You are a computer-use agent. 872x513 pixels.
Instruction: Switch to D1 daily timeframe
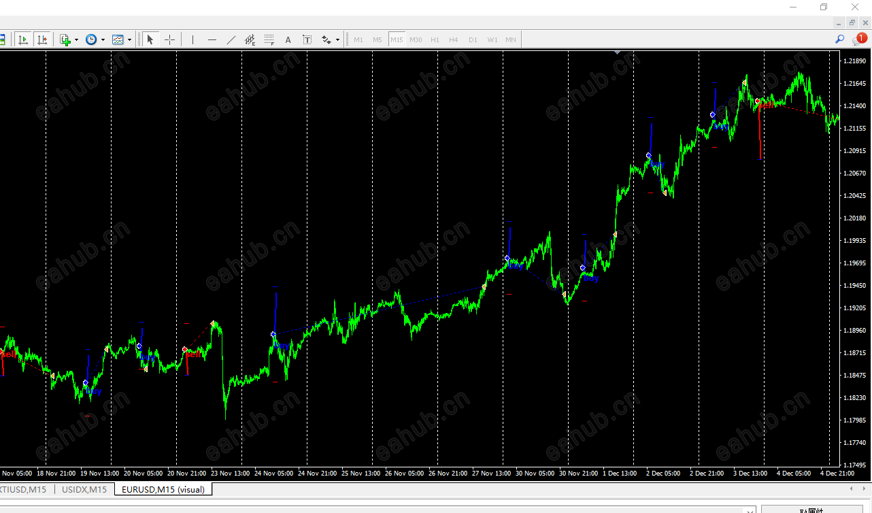pos(473,39)
